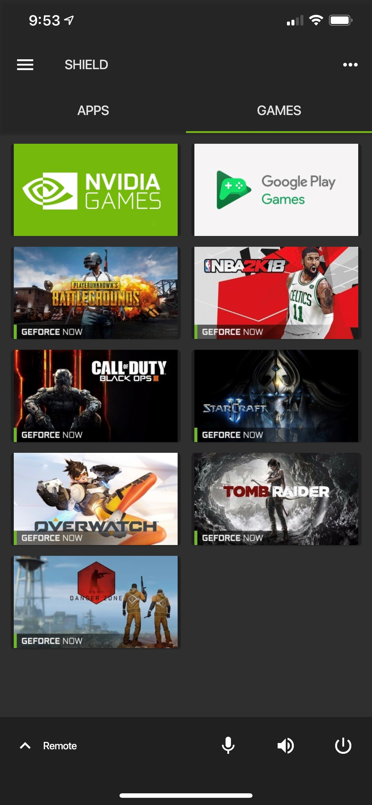Launch PlayerUnknown's Battlegrounds on GeForce Now

click(96, 293)
